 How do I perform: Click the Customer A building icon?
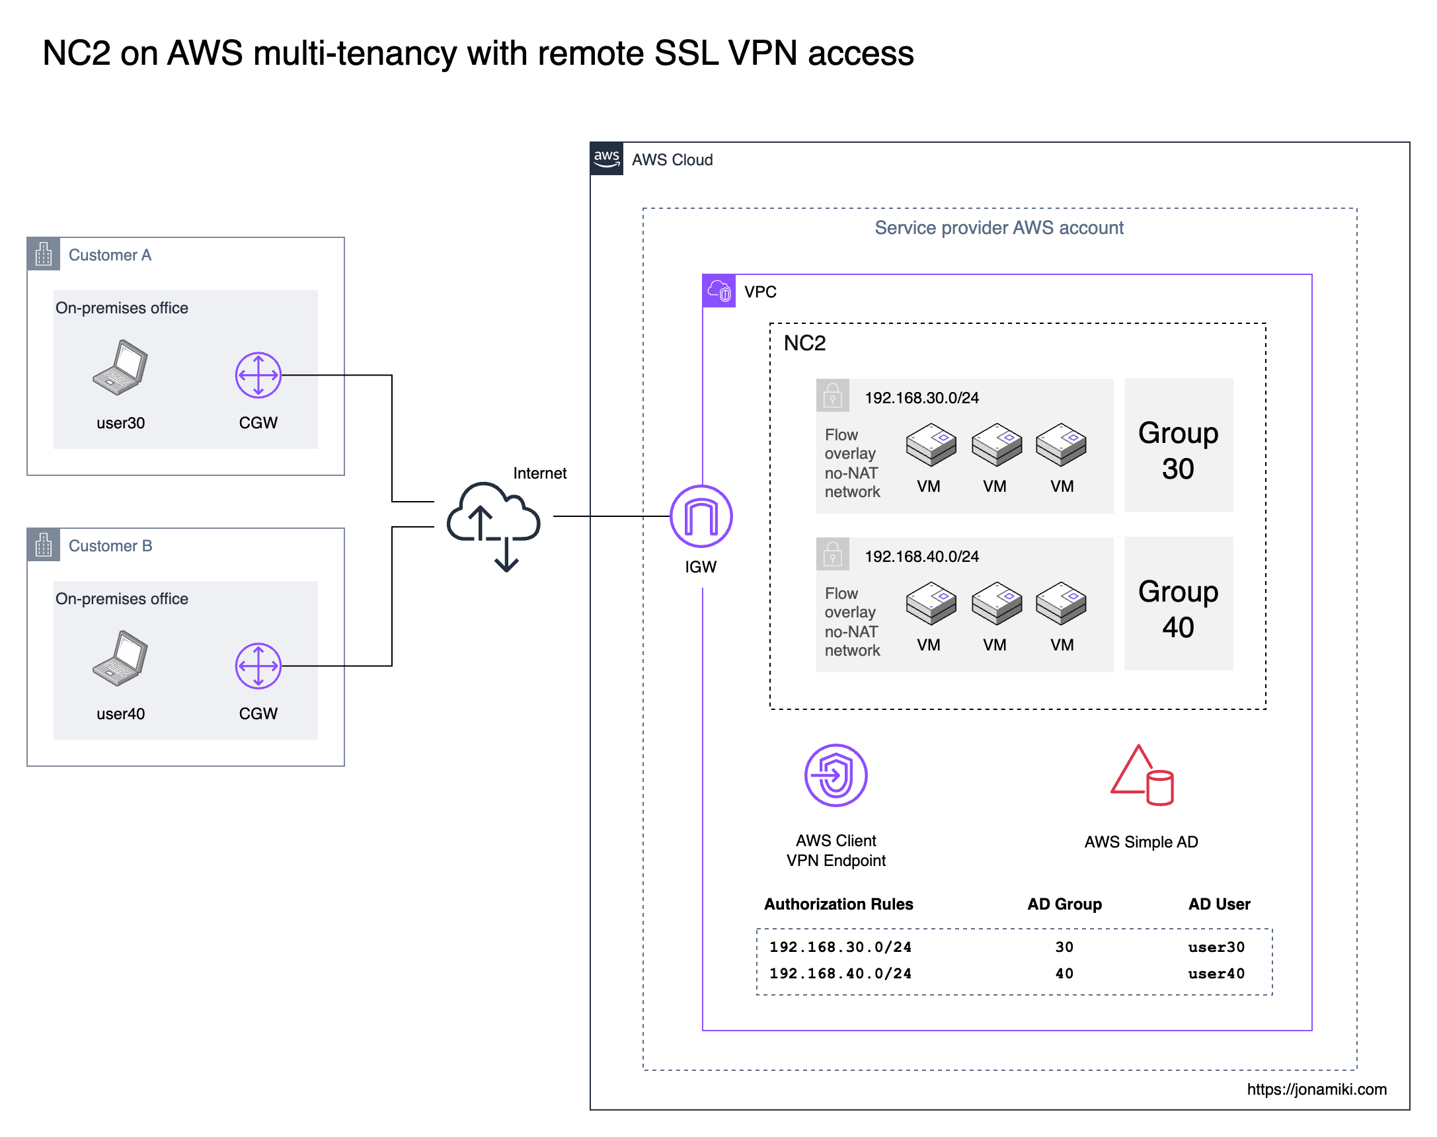[44, 255]
